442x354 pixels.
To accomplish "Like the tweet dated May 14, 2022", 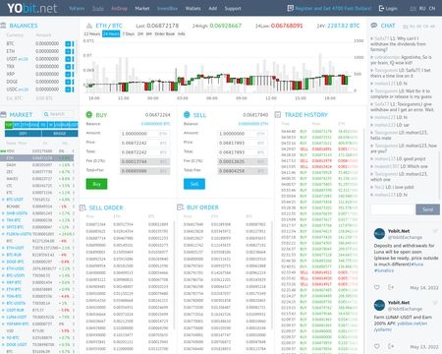I will click(x=377, y=287).
